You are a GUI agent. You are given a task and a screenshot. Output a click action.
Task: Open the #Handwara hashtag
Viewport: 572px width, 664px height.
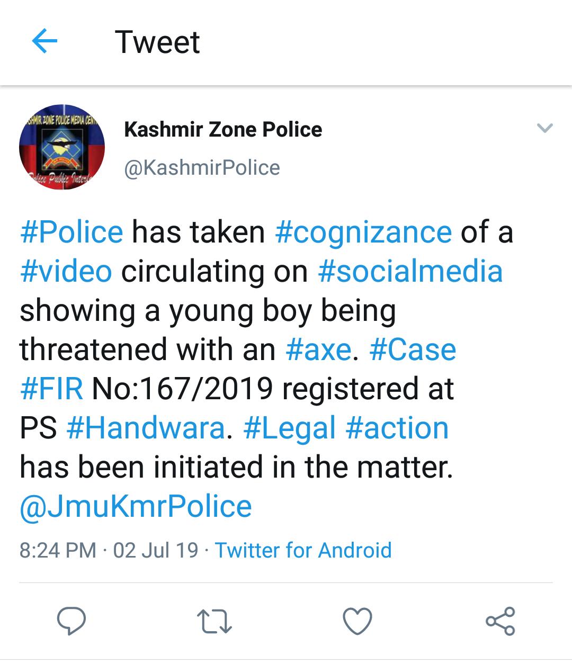pyautogui.click(x=146, y=428)
